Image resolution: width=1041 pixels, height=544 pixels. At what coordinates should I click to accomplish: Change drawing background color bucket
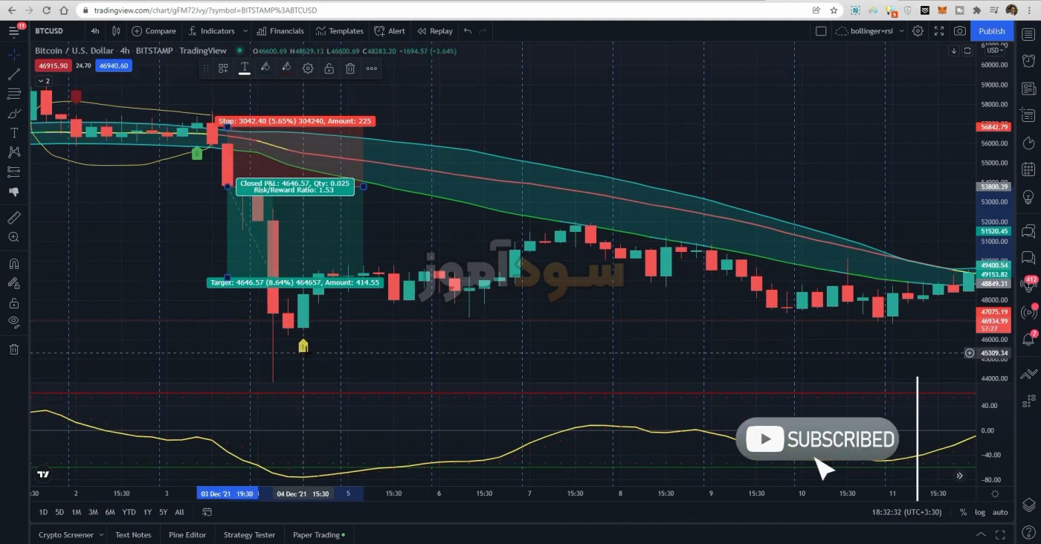click(286, 68)
